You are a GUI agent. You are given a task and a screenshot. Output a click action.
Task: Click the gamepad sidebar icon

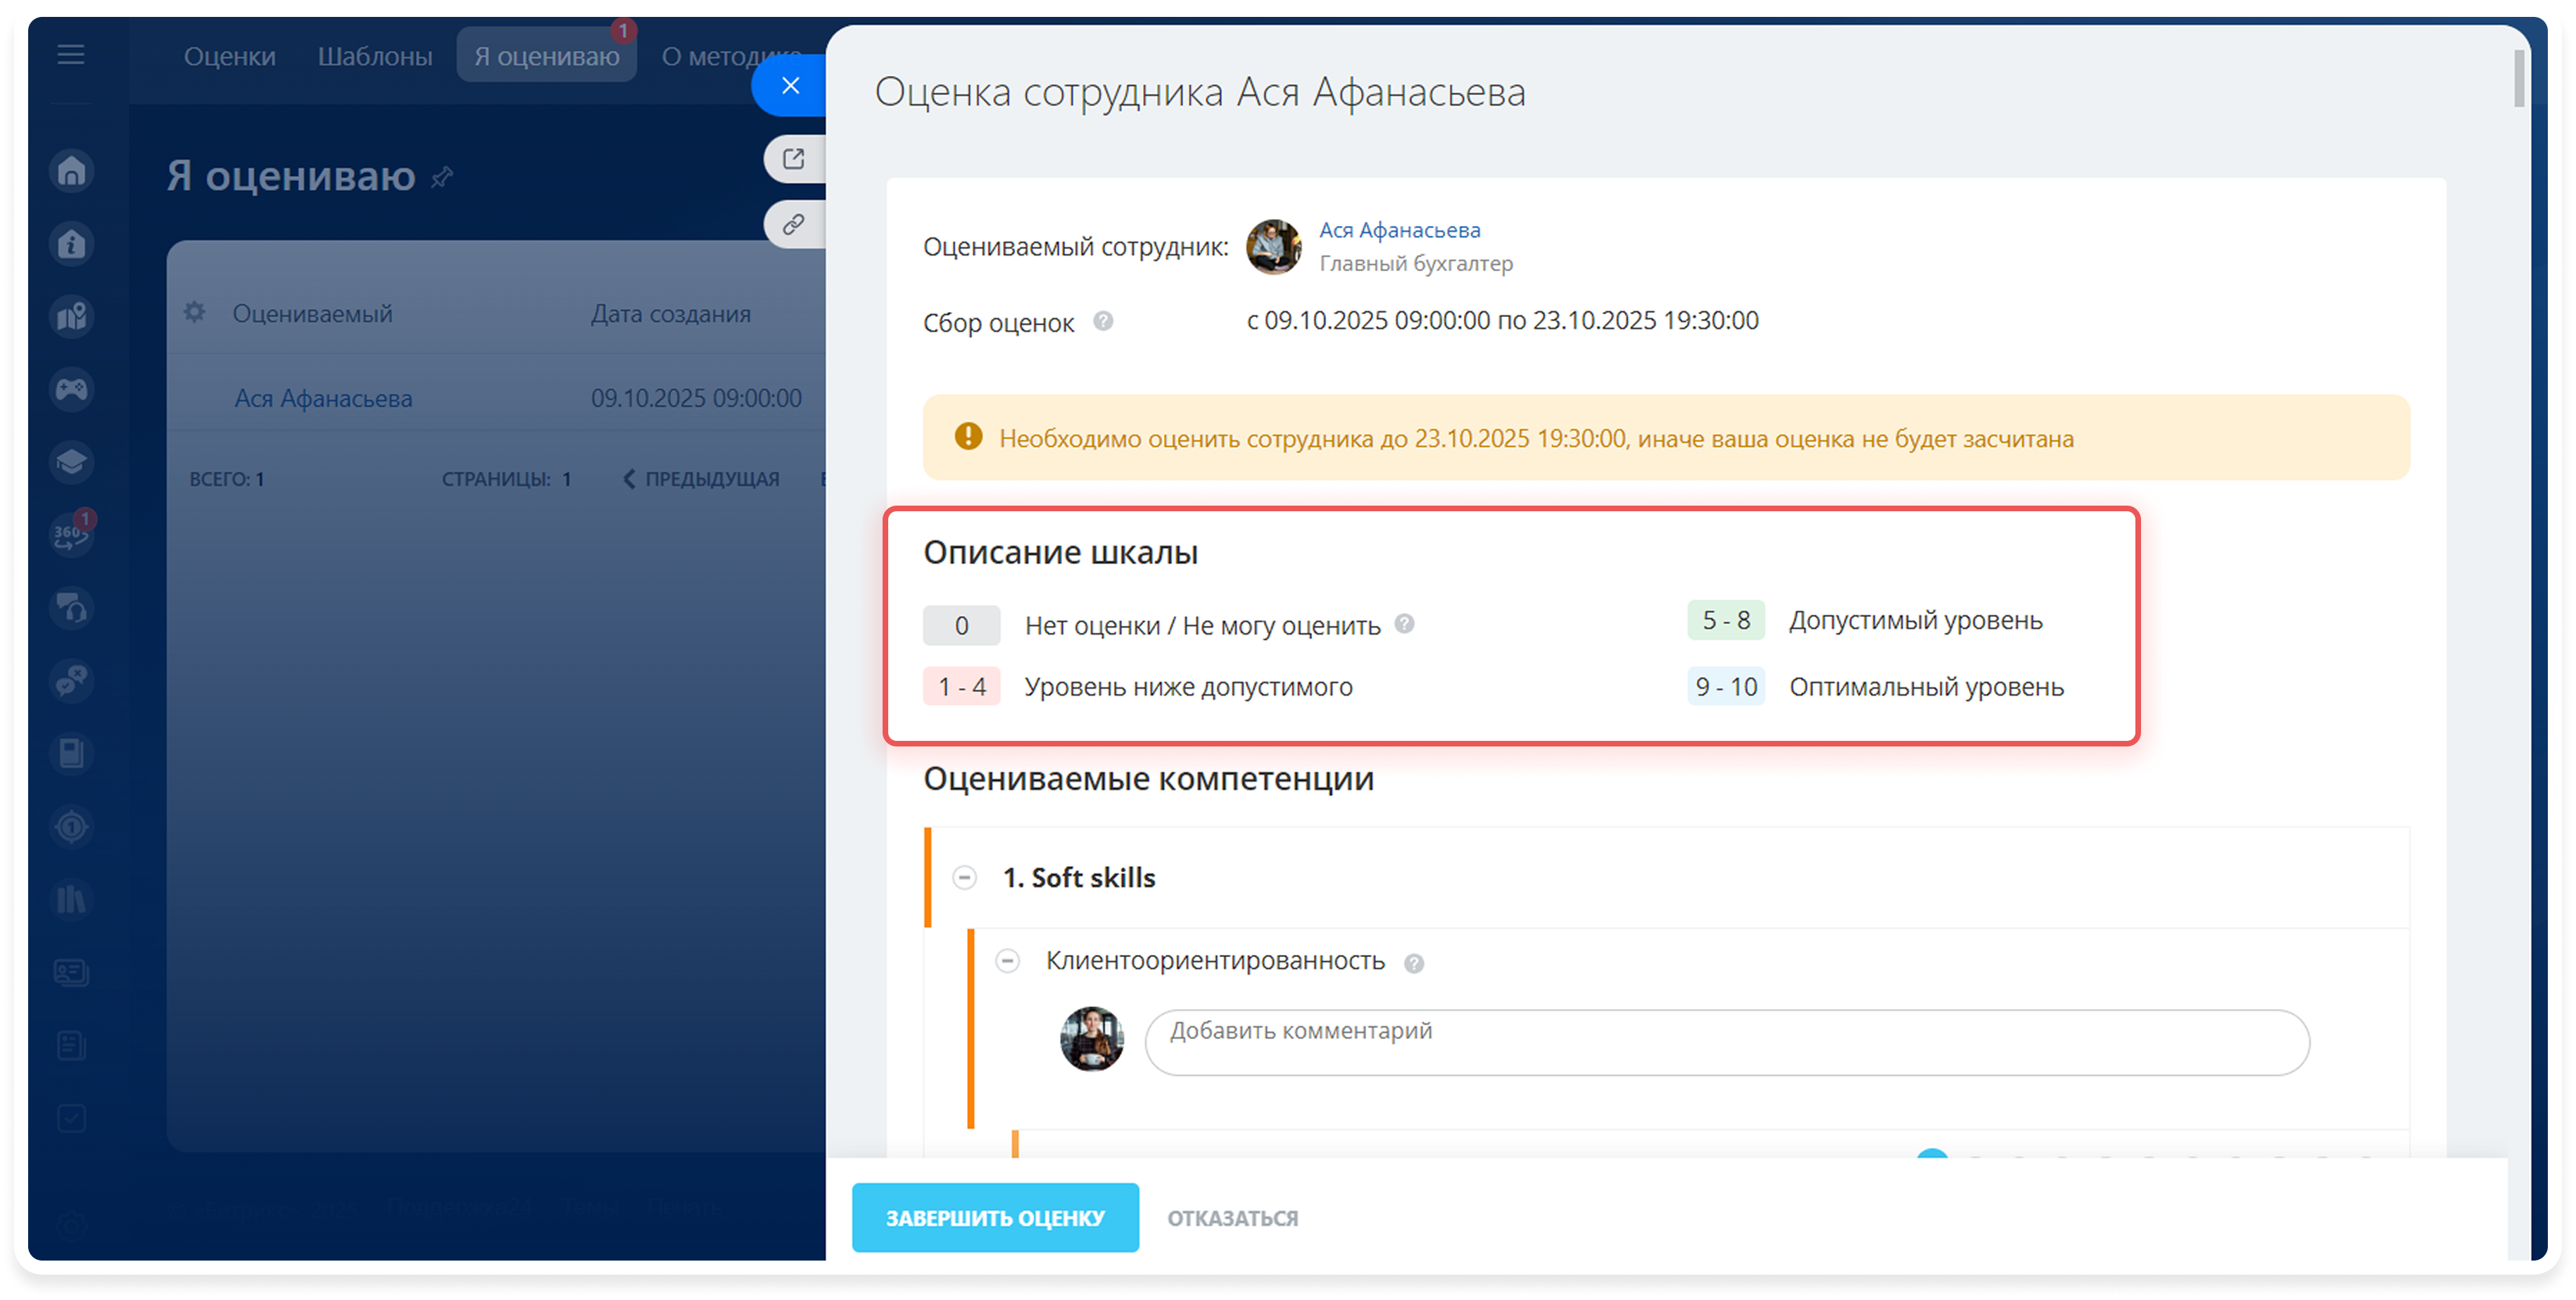point(72,389)
